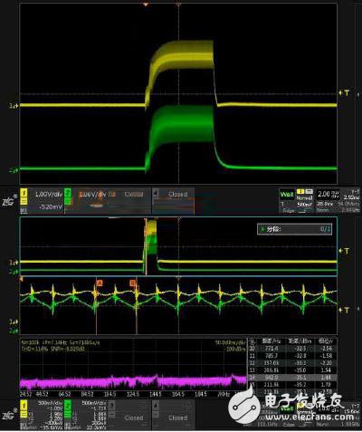Click the ZLG logo in bottom status bar

click(8, 416)
